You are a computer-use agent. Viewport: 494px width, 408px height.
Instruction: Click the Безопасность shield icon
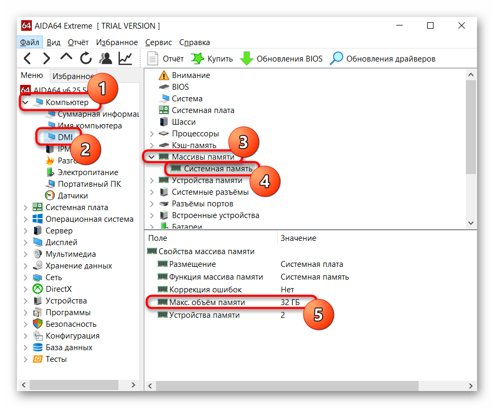[38, 324]
